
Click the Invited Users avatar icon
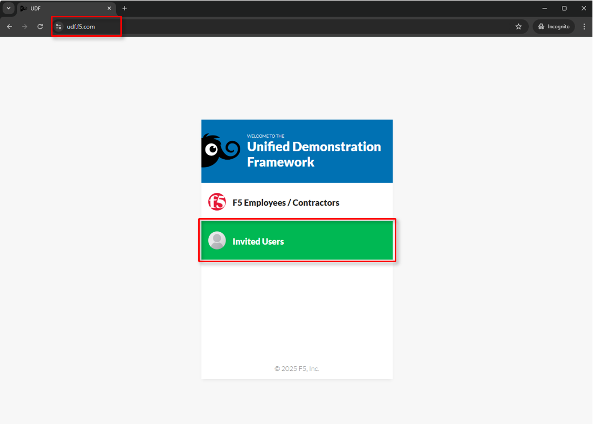[x=217, y=241]
